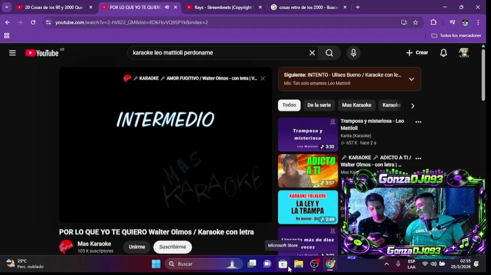Open the Crear upload menu
This screenshot has width=491, height=275.
tap(417, 53)
